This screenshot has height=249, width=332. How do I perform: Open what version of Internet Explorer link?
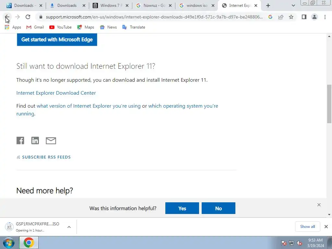89,106
